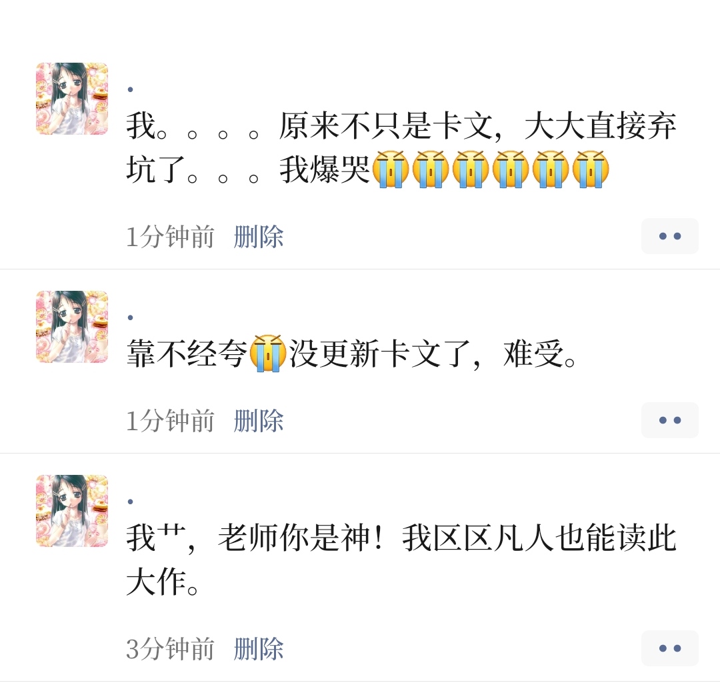This screenshot has width=720, height=685.
Task: Click the dot username above 靠不经夸
Action: [x=131, y=317]
